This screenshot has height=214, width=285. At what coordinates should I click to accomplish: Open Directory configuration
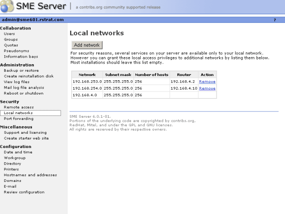tap(12, 164)
